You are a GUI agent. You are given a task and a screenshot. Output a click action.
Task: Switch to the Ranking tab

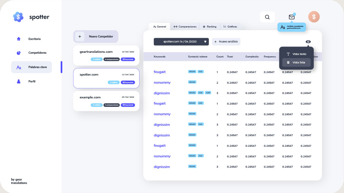point(209,27)
